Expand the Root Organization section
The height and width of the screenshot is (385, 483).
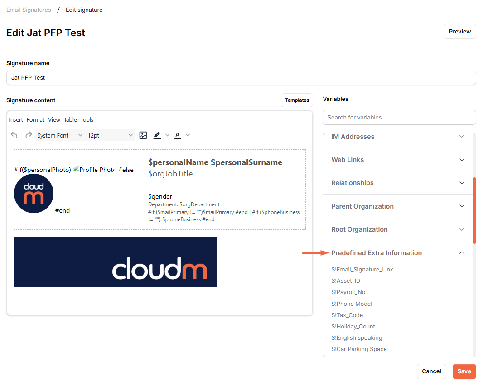[x=398, y=229]
